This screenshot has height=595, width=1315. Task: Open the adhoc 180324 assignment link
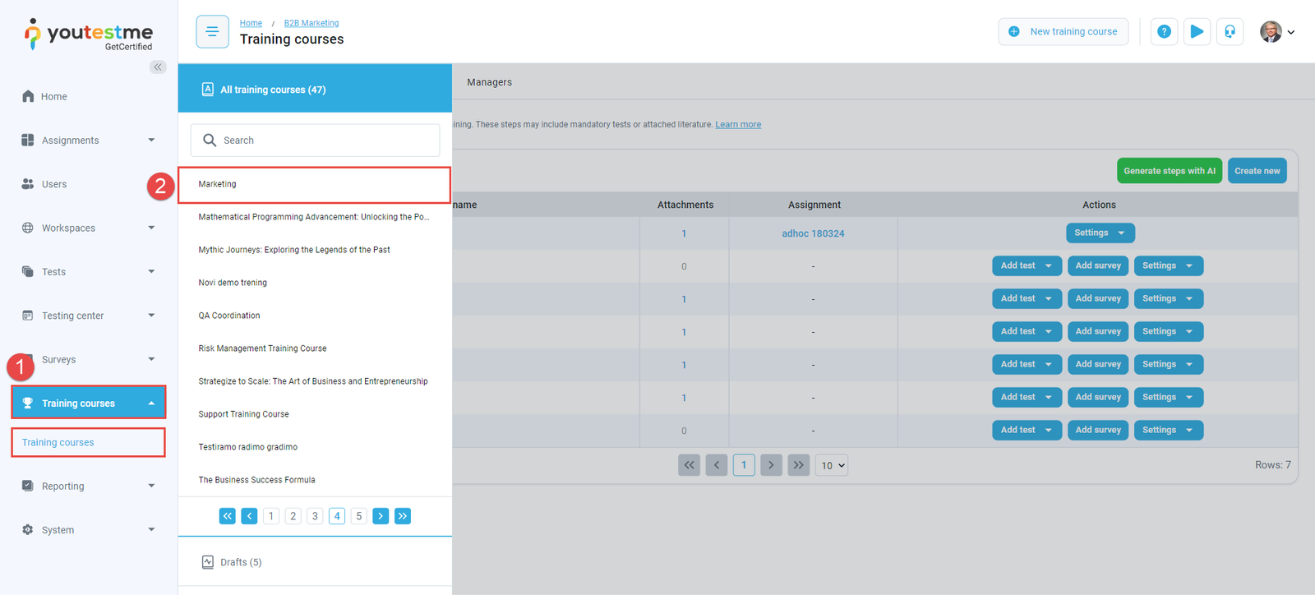pos(813,233)
